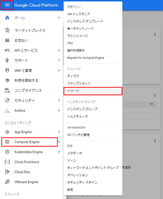Expand the Anthos submenu arrow
Image resolution: width=163 pixels, height=199 pixels.
pyautogui.click(x=59, y=110)
